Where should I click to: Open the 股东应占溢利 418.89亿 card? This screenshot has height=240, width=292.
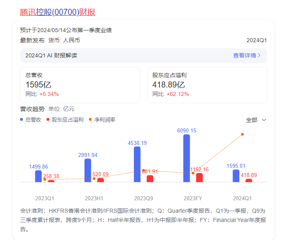point(207,85)
